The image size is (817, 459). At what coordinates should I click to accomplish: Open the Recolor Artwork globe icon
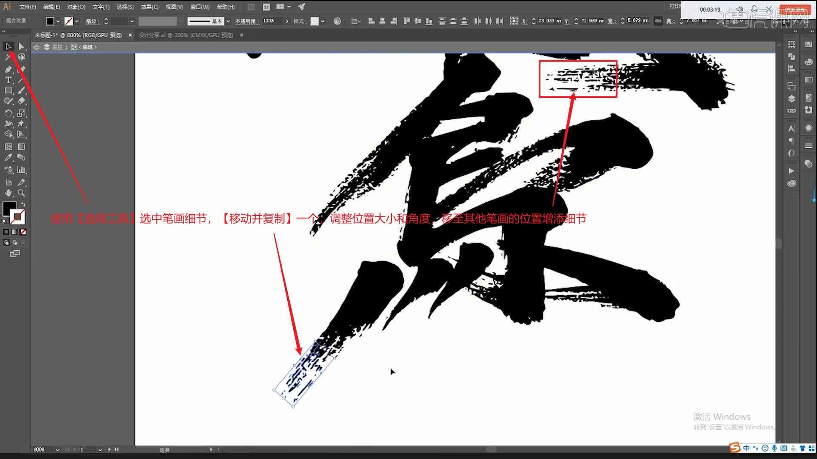click(337, 21)
